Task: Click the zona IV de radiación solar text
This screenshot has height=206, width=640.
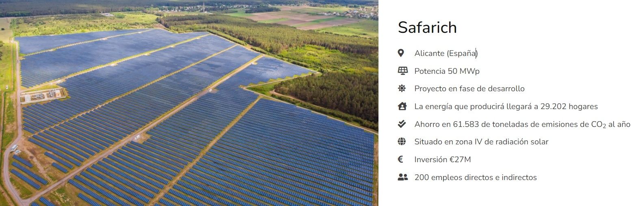Action: [x=481, y=142]
